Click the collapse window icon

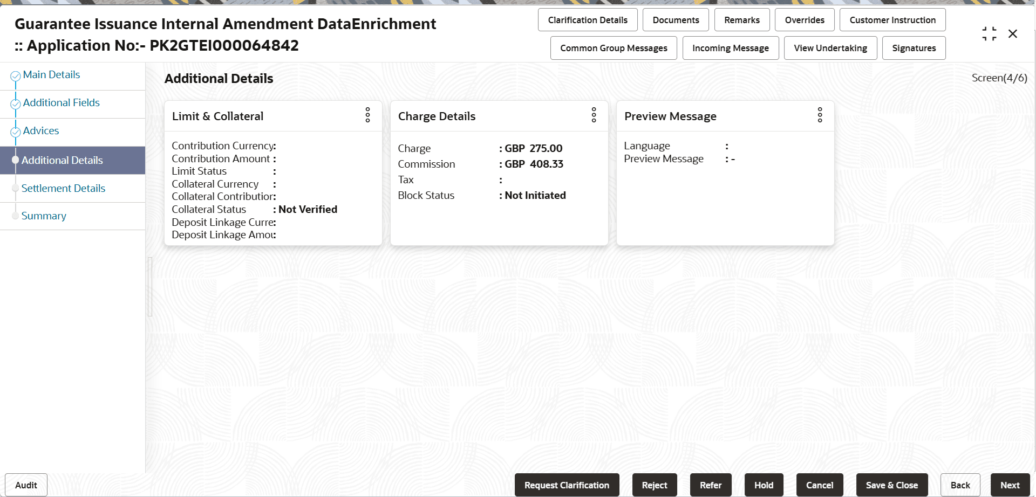[989, 34]
